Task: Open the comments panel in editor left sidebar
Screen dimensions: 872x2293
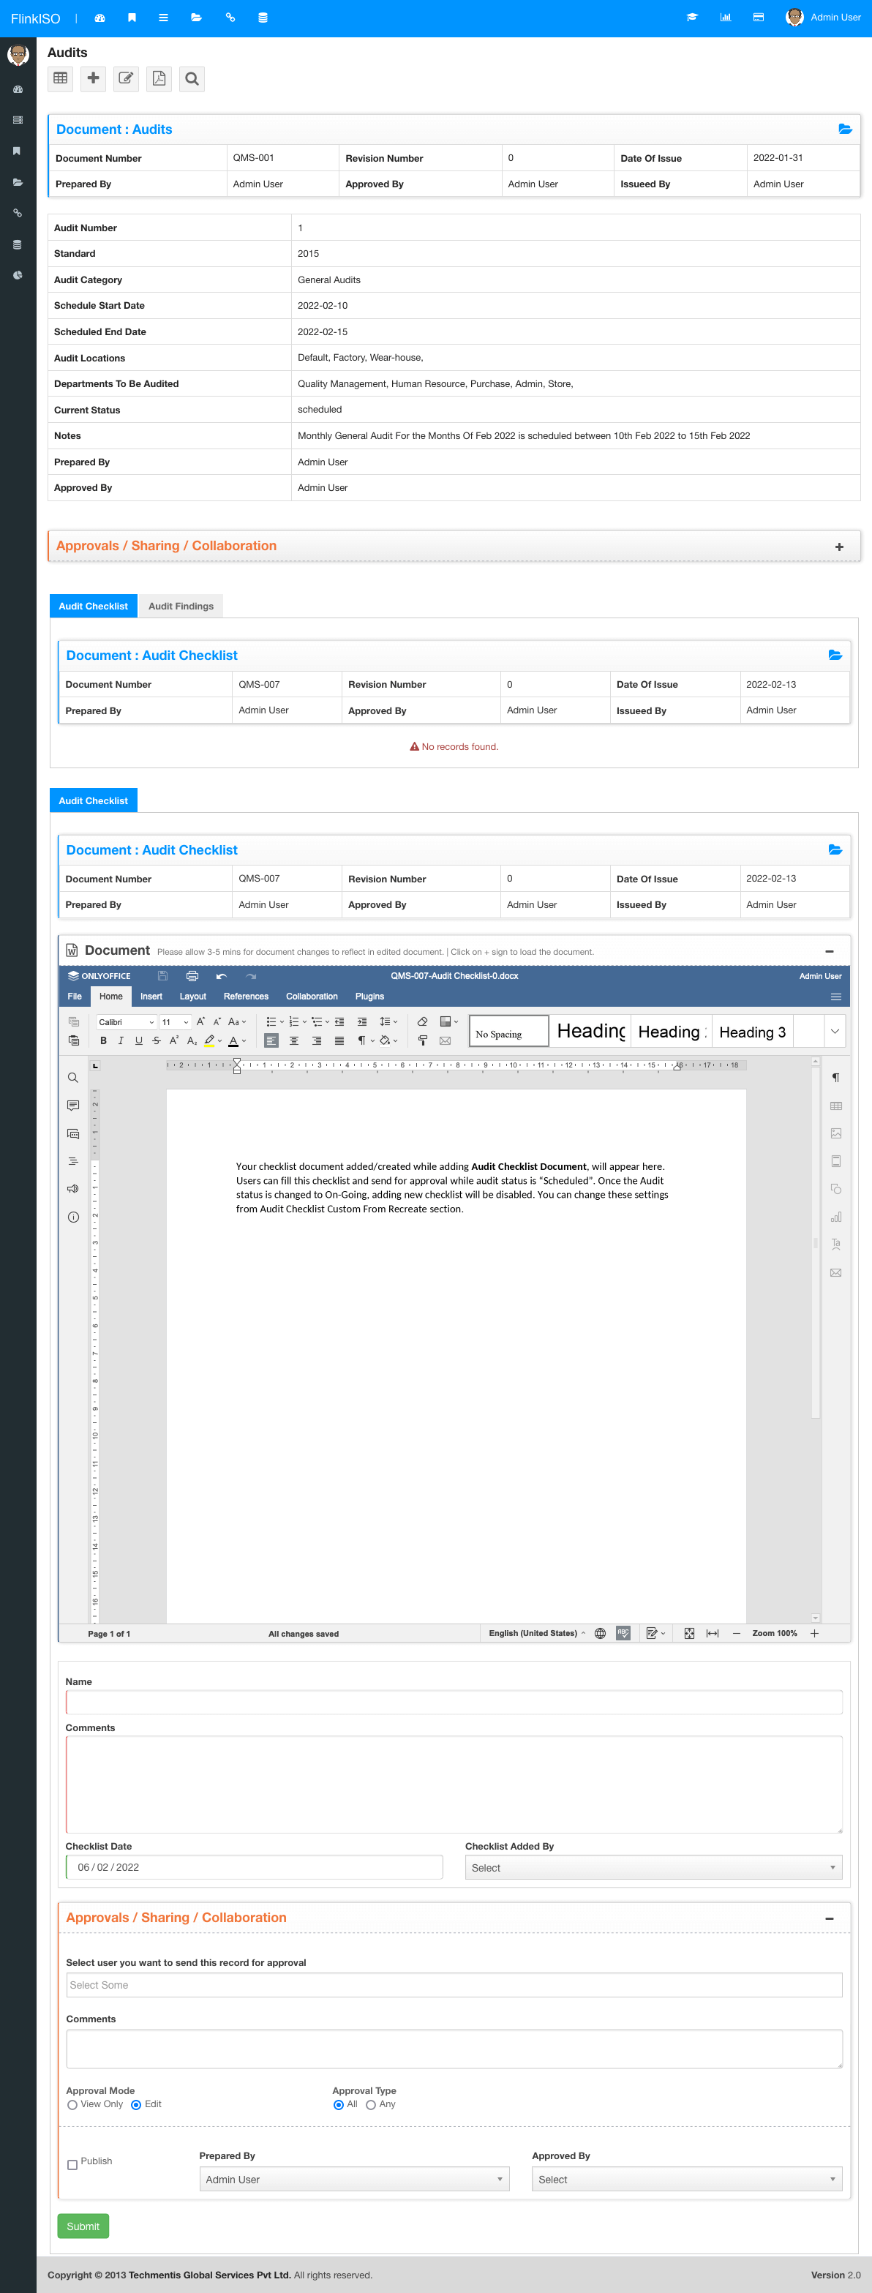Action: coord(73,1106)
